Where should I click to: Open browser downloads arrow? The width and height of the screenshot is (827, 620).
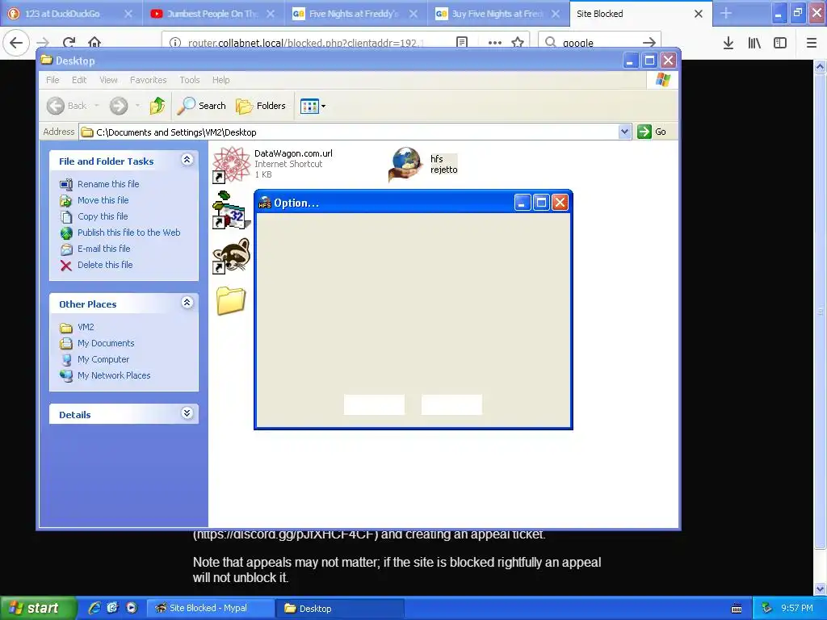click(728, 43)
